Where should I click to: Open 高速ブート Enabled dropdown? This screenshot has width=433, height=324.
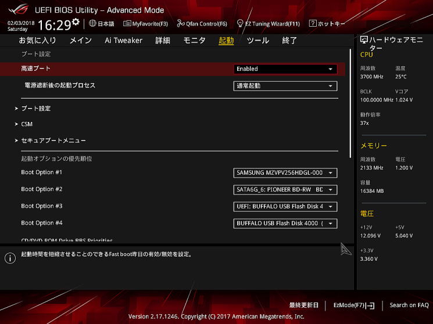click(x=285, y=69)
